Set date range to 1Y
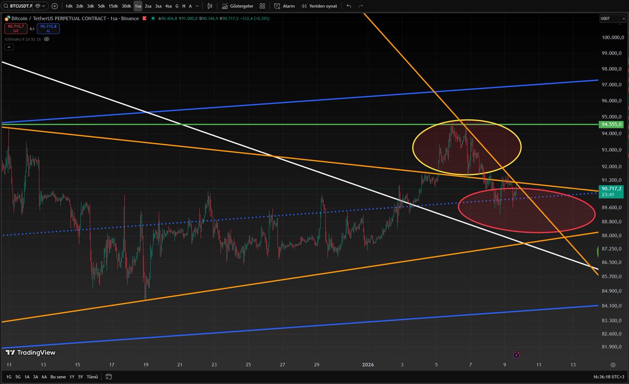Screen dimensions: 629x384 coord(72,377)
